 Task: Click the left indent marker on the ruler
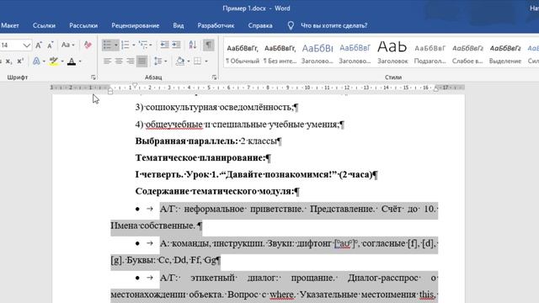coord(110,92)
